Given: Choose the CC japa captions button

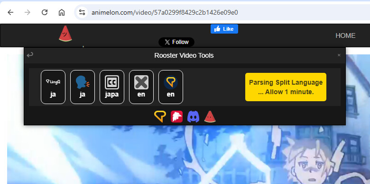Looking at the screenshot, I should click(112, 87).
